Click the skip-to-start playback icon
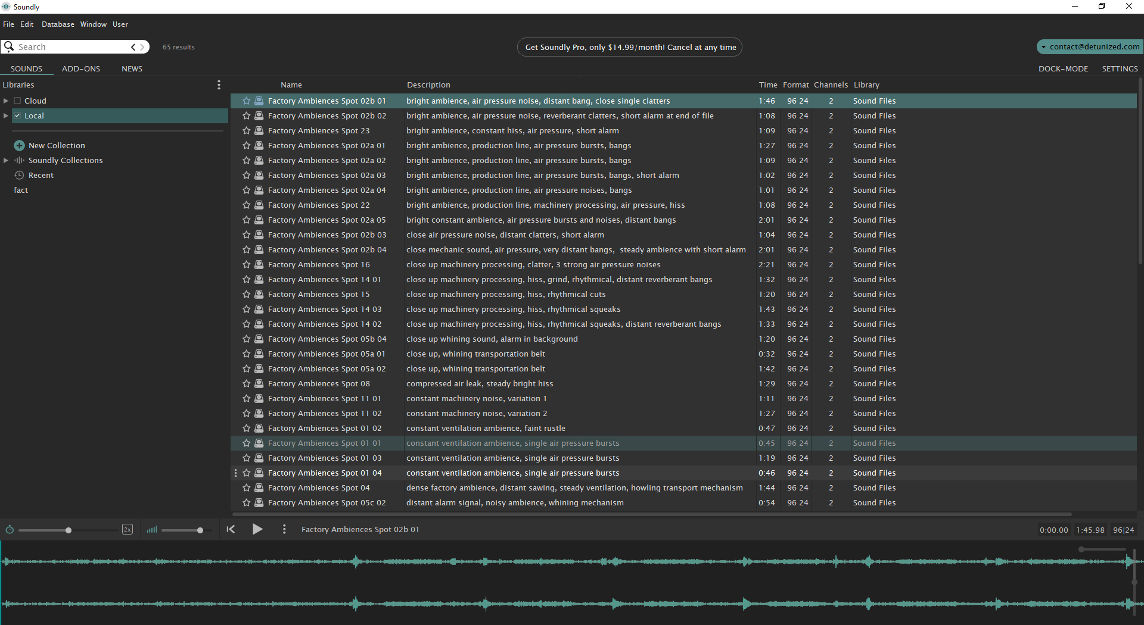Screen dimensions: 1144x625 click(x=231, y=529)
